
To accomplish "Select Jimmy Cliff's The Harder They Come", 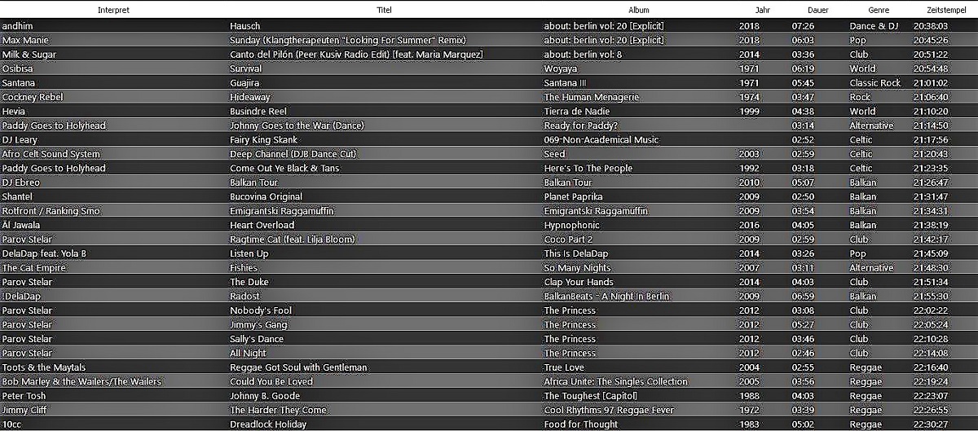I will coord(278,410).
